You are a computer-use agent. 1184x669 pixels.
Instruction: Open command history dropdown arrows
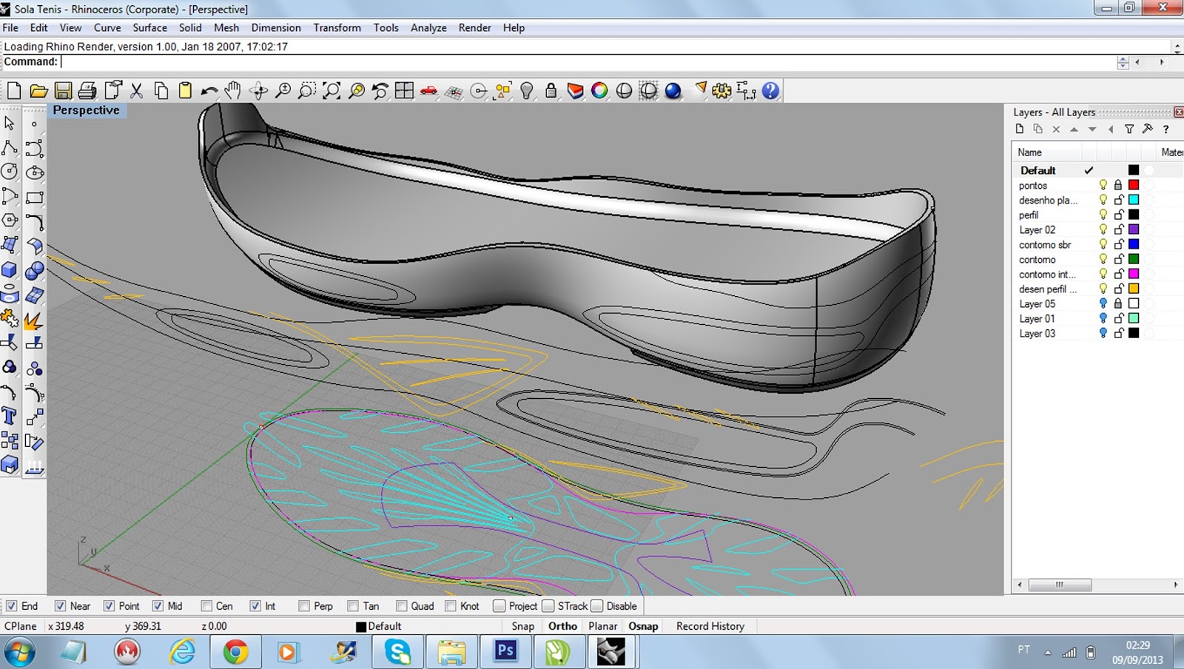coord(1123,63)
